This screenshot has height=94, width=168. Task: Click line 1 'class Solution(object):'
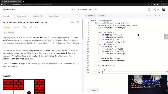tap(102, 21)
